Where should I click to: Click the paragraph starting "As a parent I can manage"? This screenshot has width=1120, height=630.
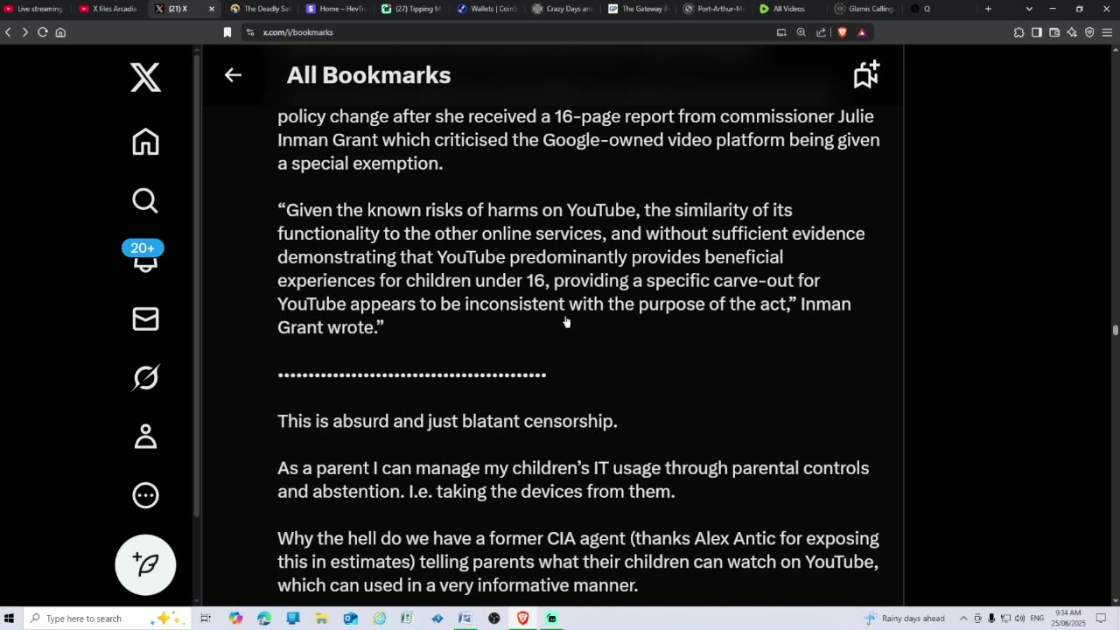pyautogui.click(x=573, y=479)
